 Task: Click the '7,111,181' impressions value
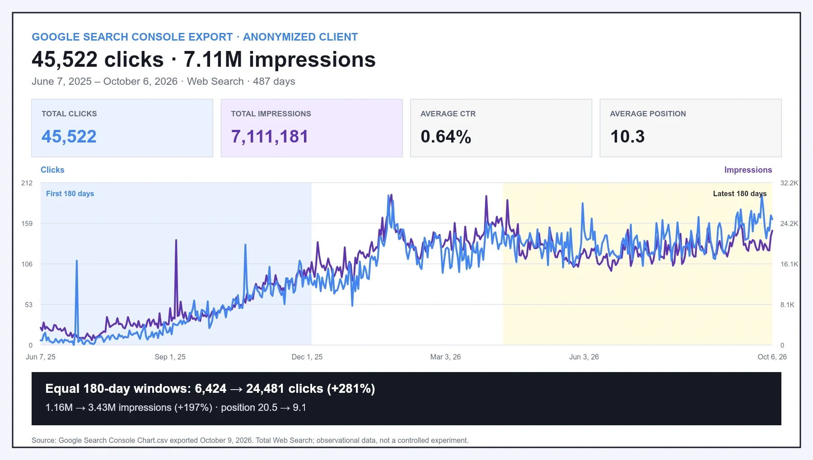[x=270, y=137]
